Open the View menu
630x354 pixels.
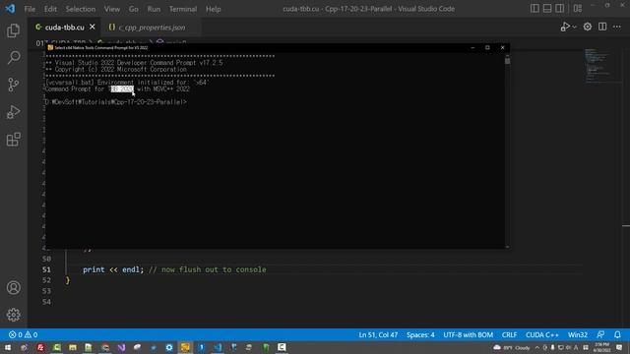[x=112, y=9]
